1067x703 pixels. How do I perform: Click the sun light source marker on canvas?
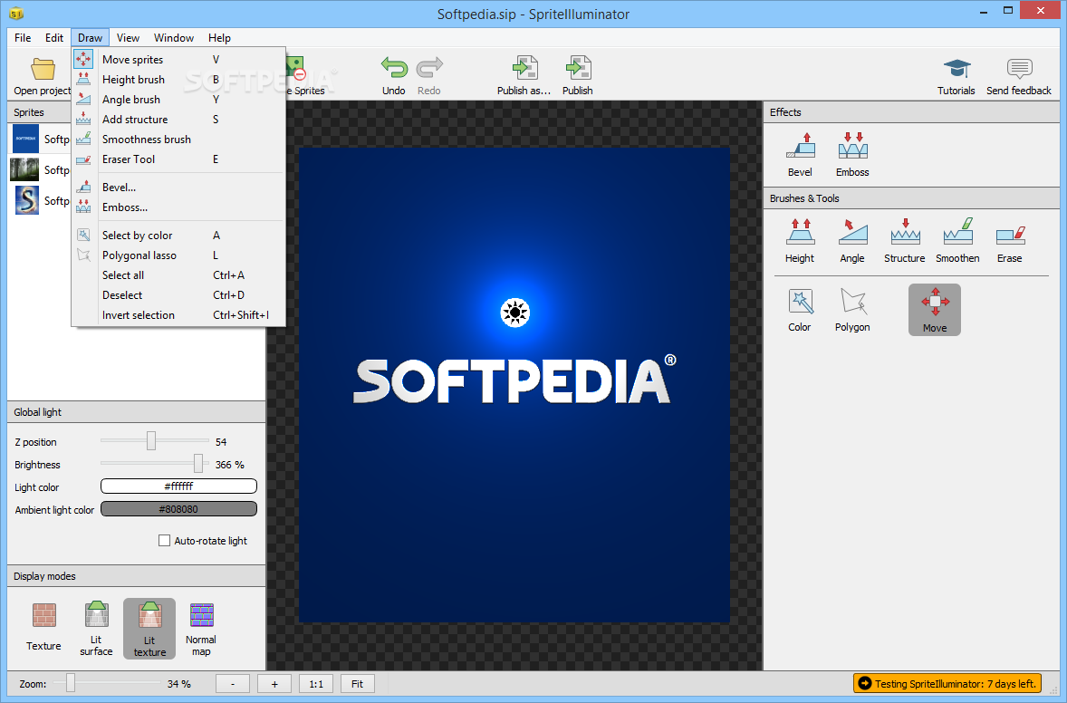coord(514,313)
